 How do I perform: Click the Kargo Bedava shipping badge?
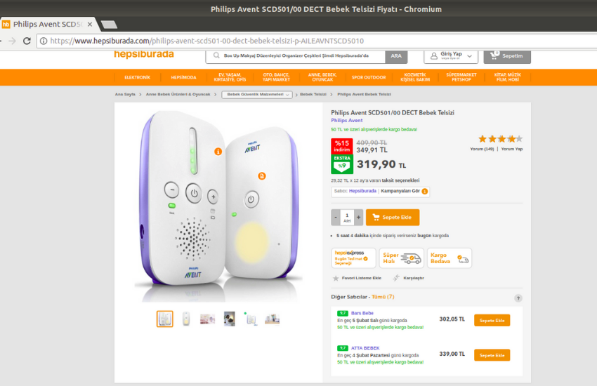pos(450,258)
